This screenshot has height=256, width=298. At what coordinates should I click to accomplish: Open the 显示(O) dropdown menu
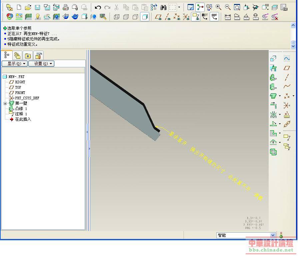click(x=14, y=64)
